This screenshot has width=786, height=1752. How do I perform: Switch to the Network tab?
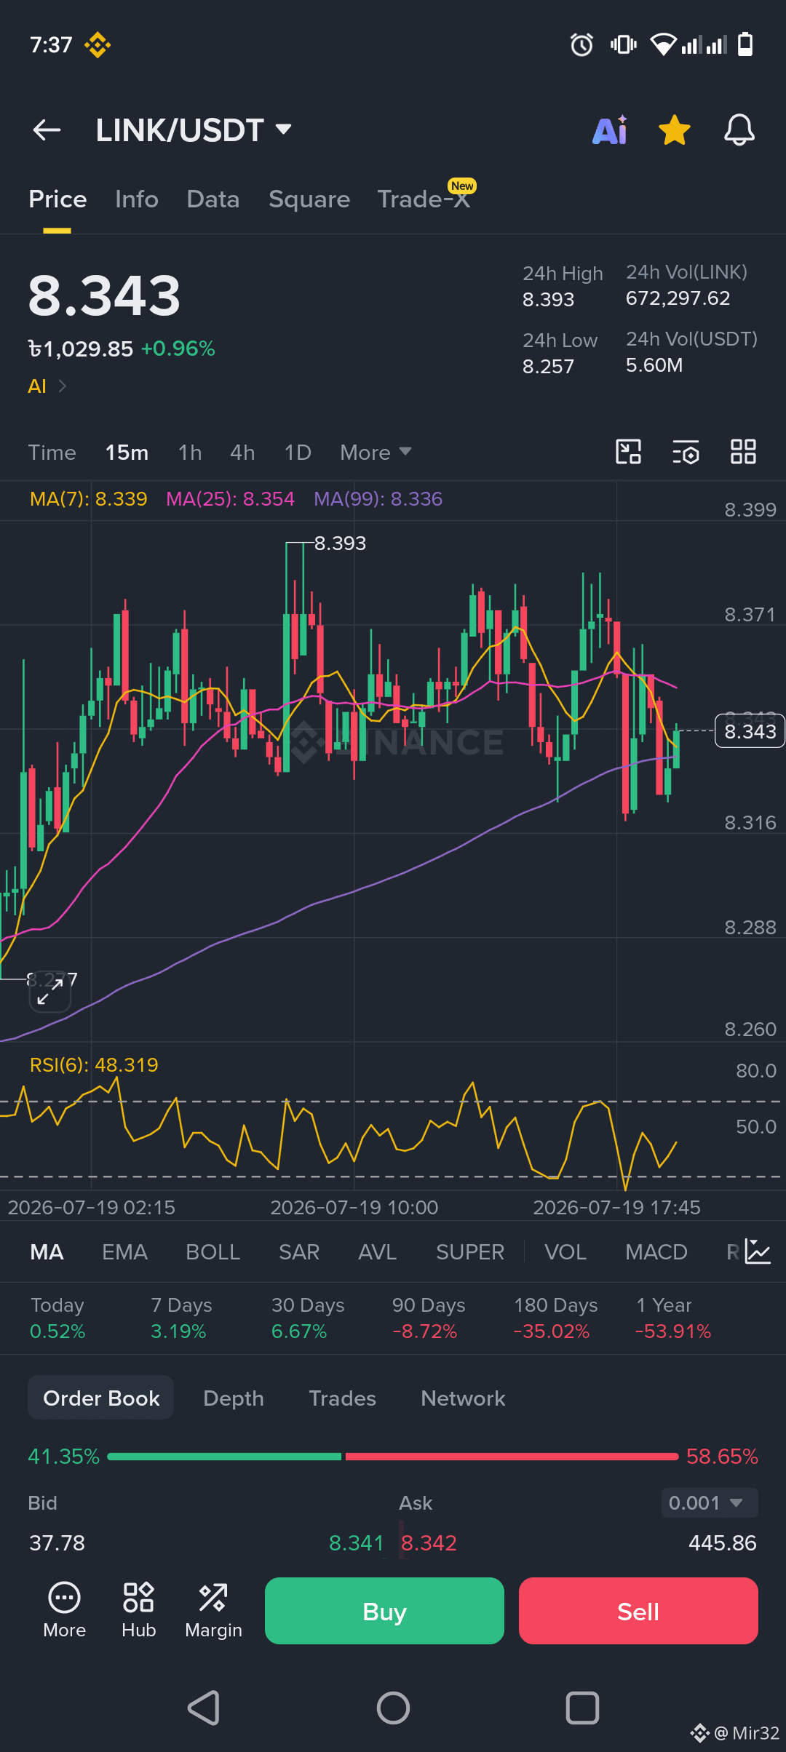pyautogui.click(x=463, y=1398)
